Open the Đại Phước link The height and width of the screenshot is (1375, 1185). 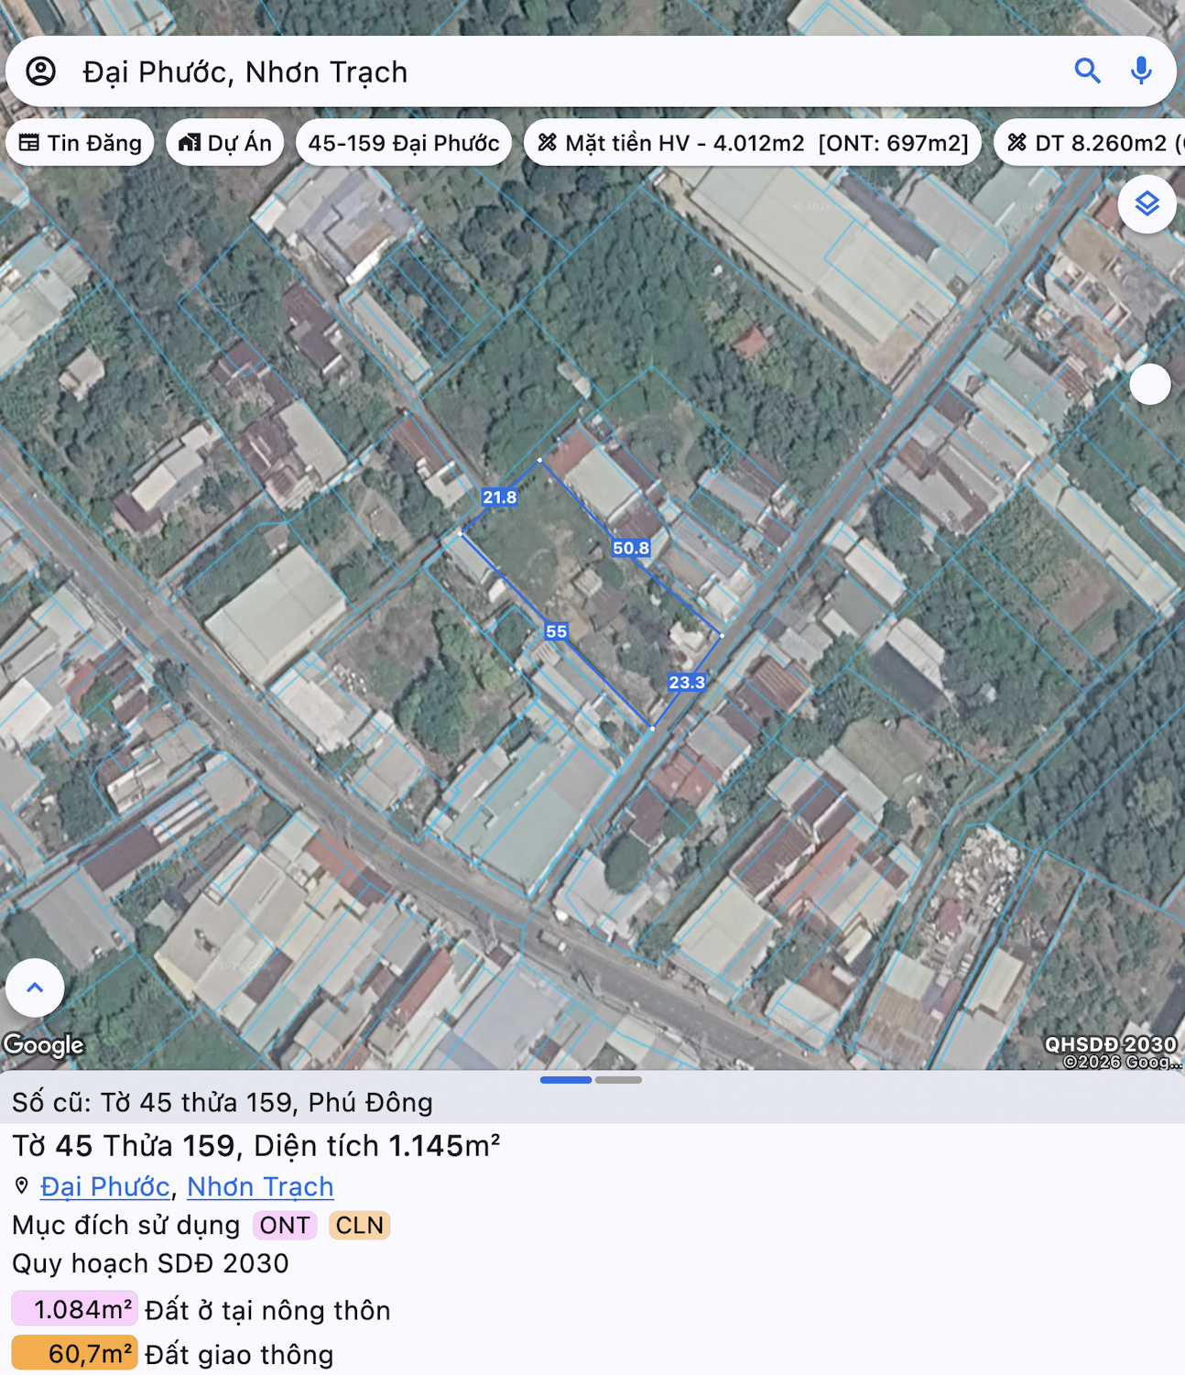point(105,1186)
